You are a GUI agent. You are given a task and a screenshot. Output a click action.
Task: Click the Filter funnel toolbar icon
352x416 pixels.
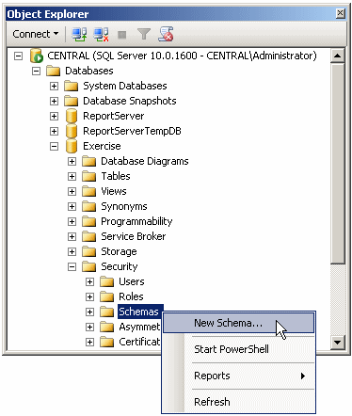[144, 34]
